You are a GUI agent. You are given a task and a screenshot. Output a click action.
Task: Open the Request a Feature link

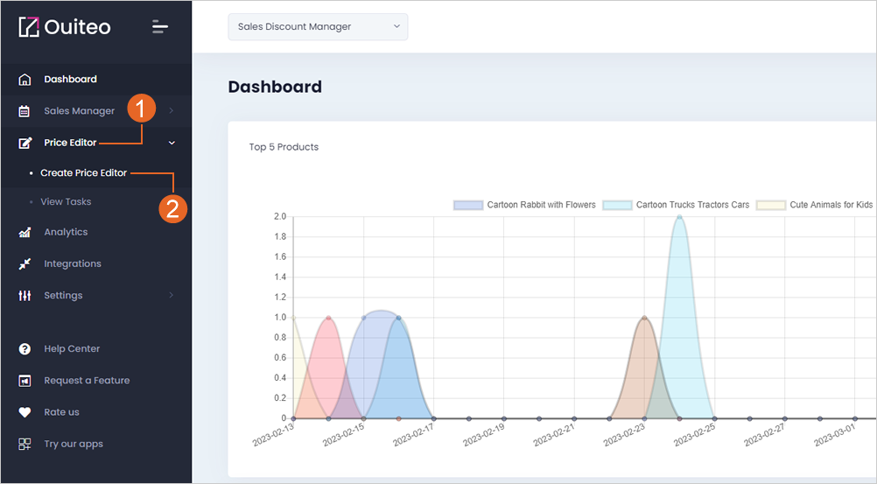coord(87,381)
